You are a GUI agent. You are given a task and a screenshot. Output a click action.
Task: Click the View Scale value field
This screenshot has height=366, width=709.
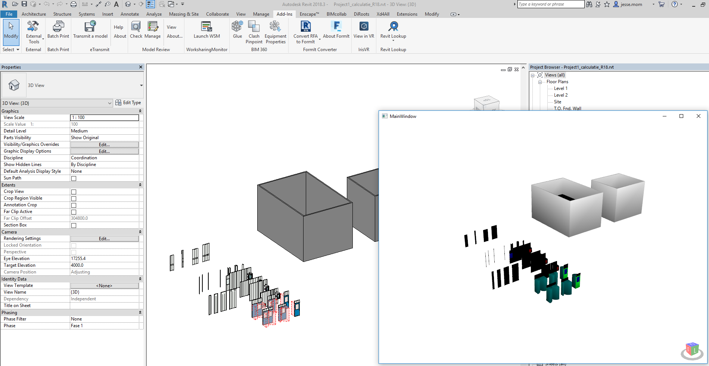(104, 117)
